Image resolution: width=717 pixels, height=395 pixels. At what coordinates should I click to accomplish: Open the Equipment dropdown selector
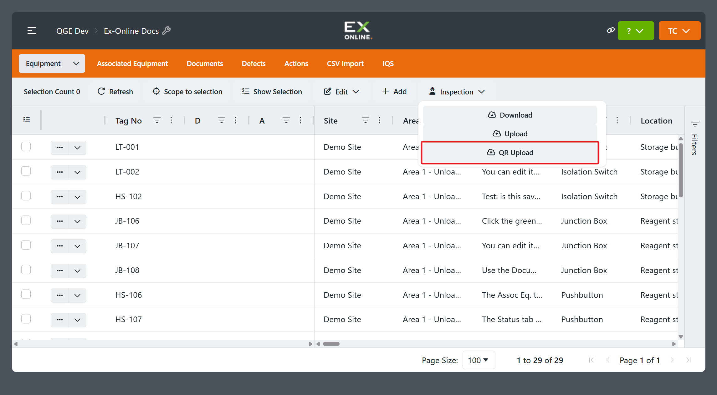(52, 63)
